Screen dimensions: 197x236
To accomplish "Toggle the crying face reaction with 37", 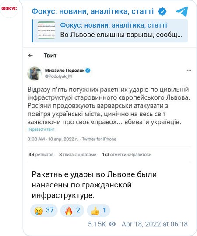I will [44, 210].
